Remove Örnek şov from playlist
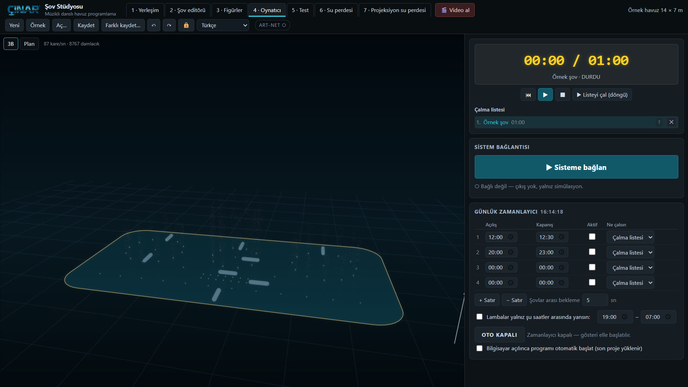 click(x=671, y=122)
